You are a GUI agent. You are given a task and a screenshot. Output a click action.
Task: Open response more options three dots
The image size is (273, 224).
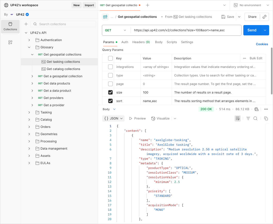tap(266, 109)
